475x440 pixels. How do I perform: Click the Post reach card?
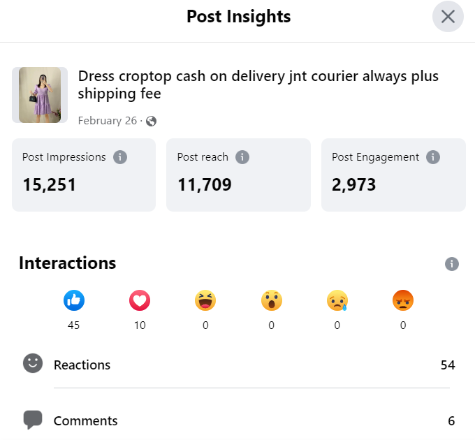click(x=238, y=175)
